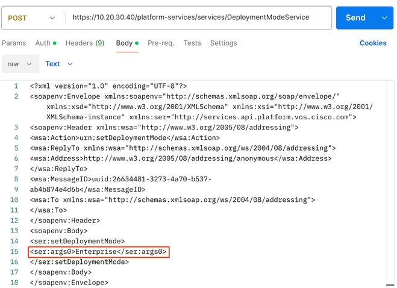Open the Headers (9) tab
This screenshot has width=397, height=288.
[85, 43]
